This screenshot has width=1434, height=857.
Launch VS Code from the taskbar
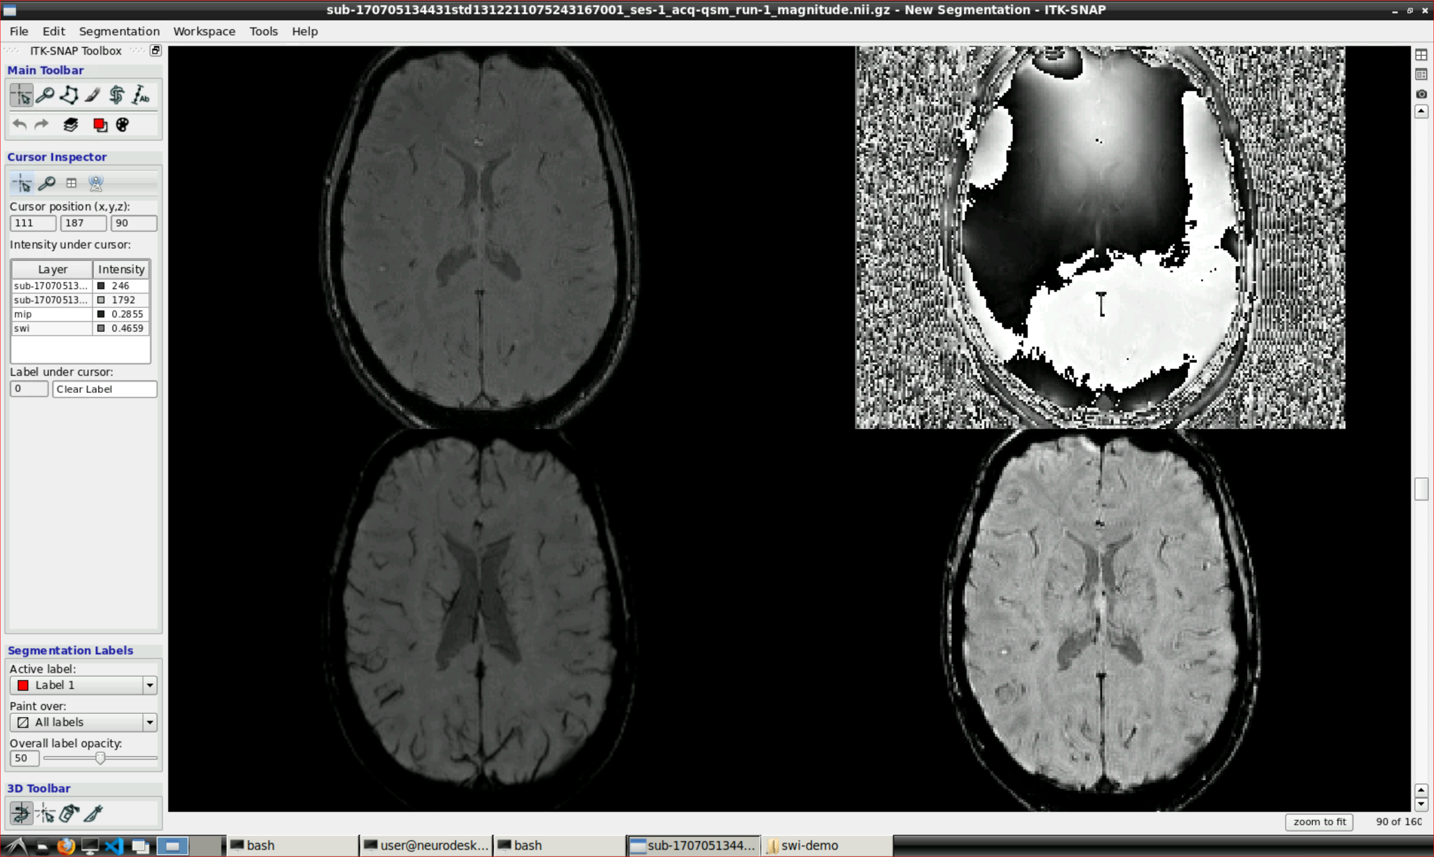(115, 846)
